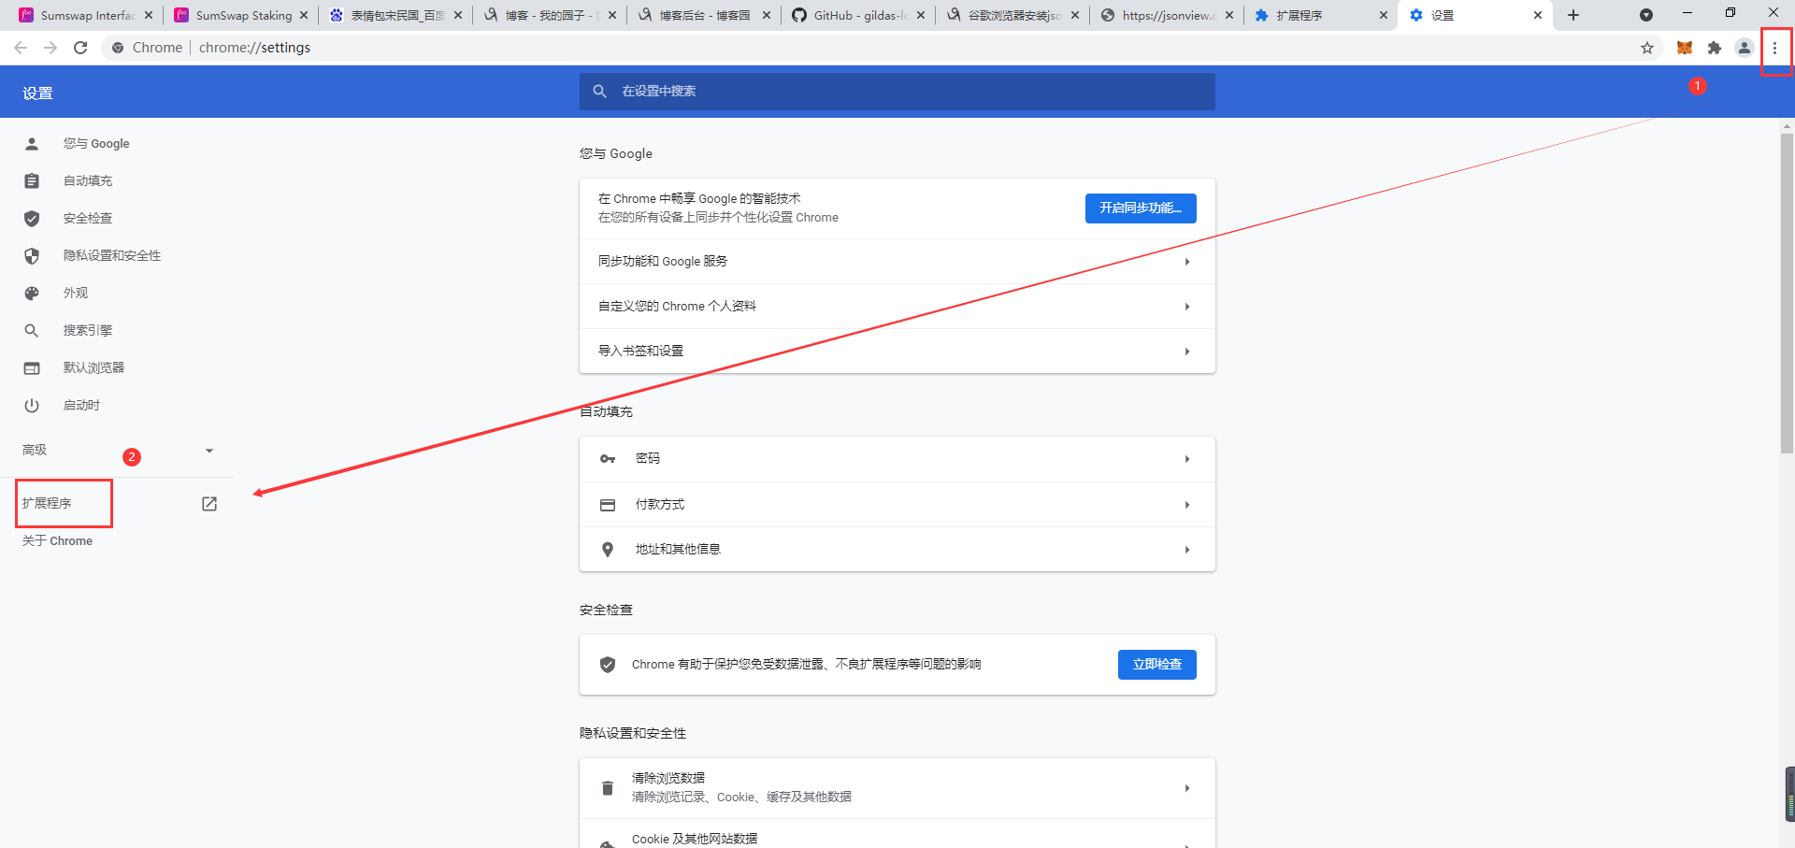Open Chrome's three-dot menu
The image size is (1795, 848).
1774,48
